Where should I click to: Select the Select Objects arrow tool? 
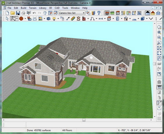pyautogui.click(x=7, y=19)
